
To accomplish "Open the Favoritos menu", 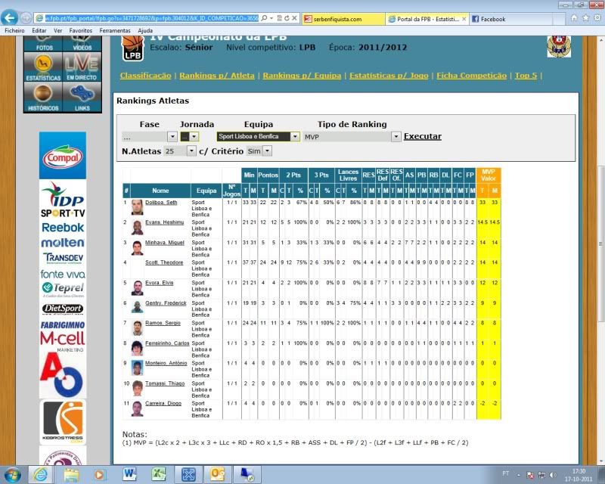I will [81, 30].
